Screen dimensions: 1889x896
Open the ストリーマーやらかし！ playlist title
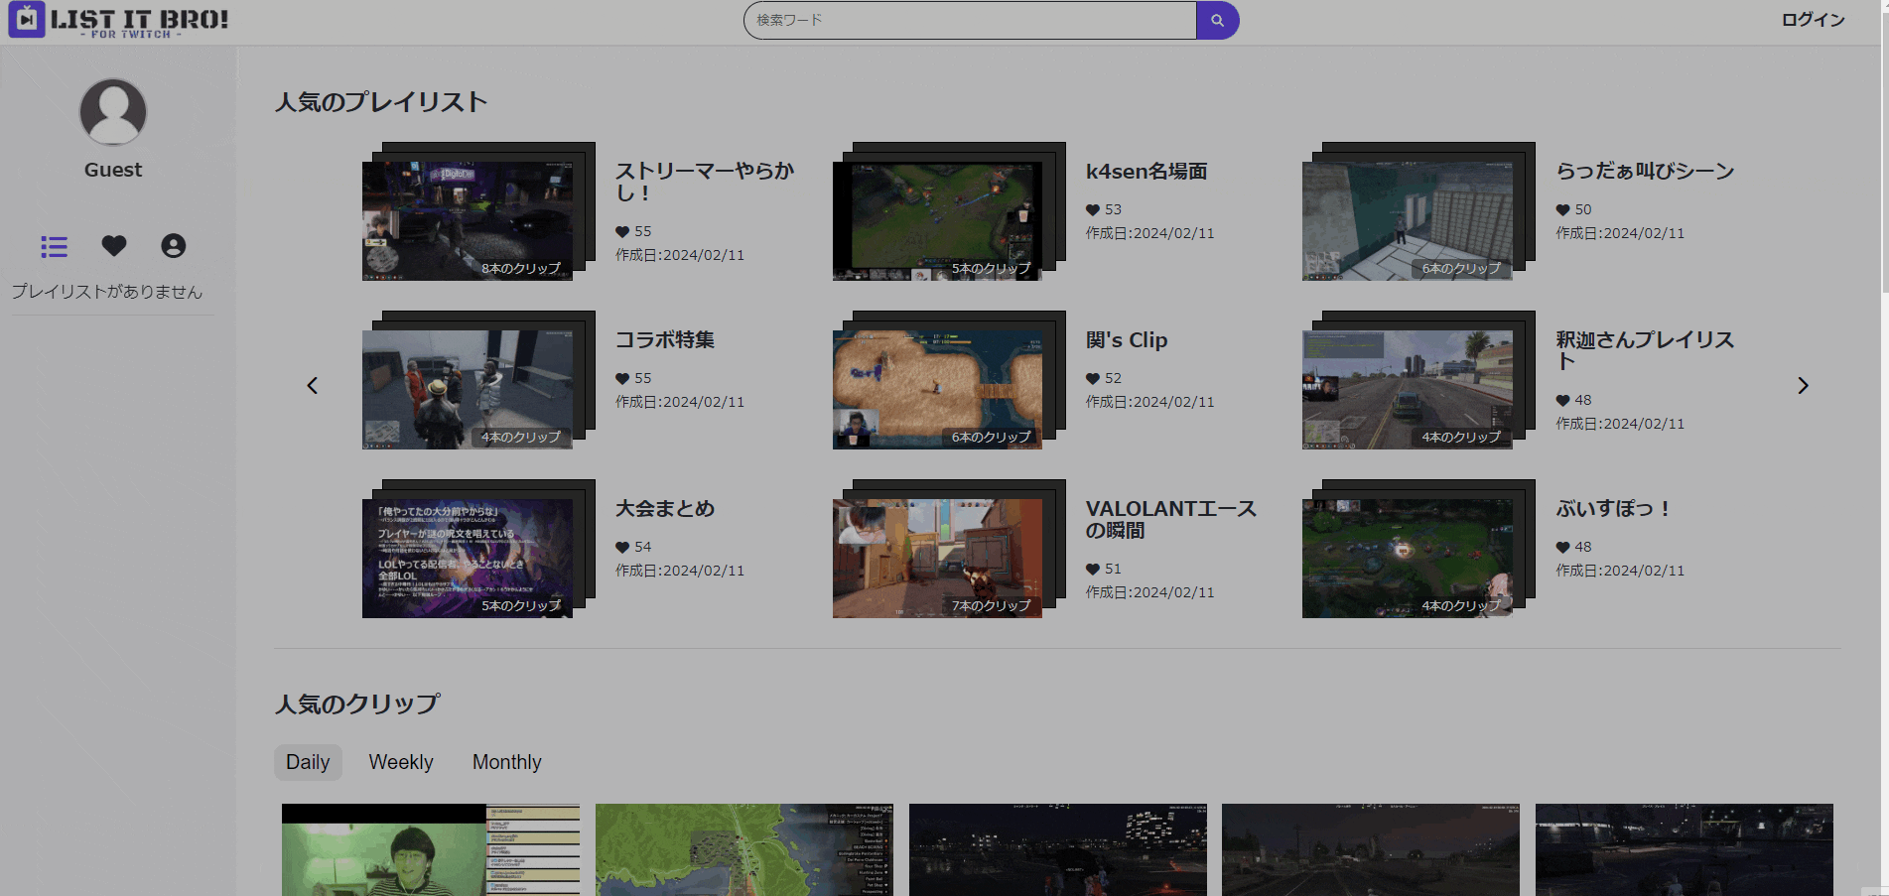pyautogui.click(x=705, y=182)
